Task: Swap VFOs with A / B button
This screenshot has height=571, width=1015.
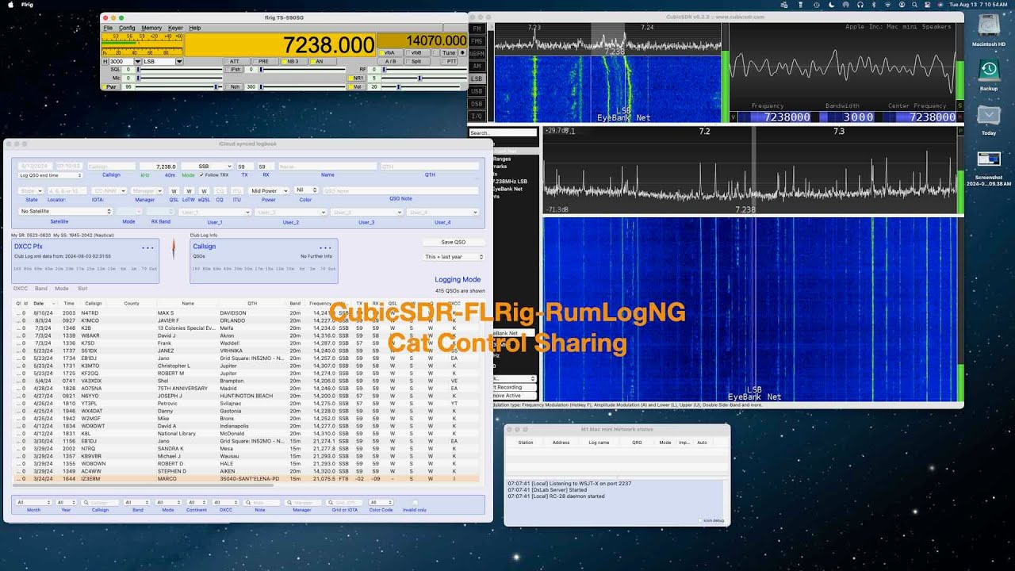Action: click(389, 61)
